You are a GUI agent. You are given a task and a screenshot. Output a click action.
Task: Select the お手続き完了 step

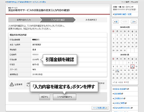pos(91,20)
